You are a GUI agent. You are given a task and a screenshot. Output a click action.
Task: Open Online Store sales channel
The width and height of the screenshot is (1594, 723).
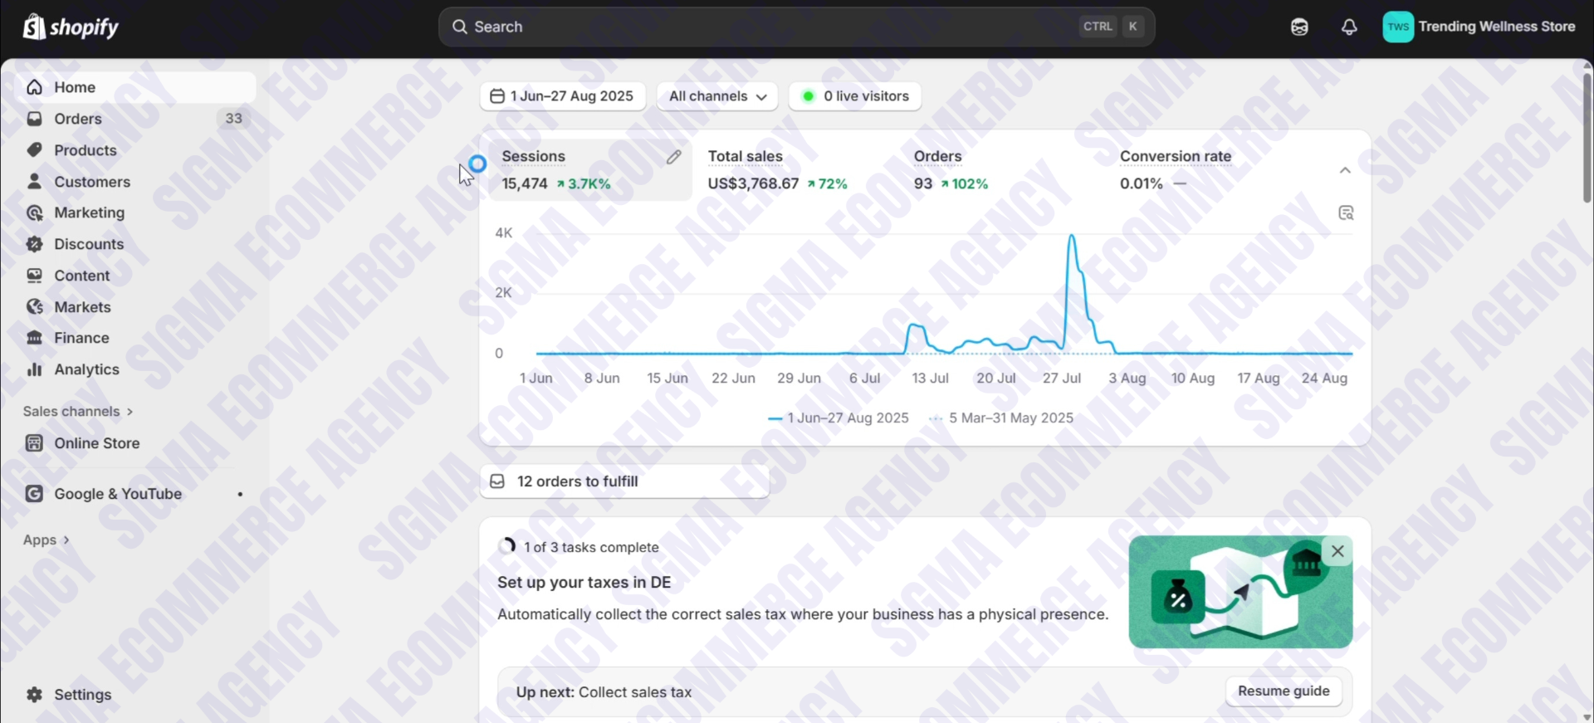point(136,443)
